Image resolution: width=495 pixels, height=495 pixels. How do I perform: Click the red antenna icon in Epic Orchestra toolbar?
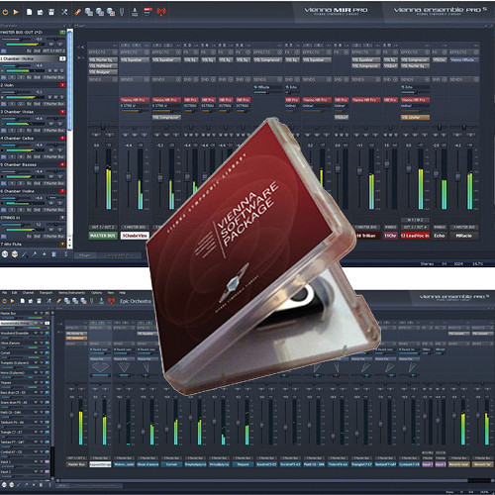tap(112, 301)
